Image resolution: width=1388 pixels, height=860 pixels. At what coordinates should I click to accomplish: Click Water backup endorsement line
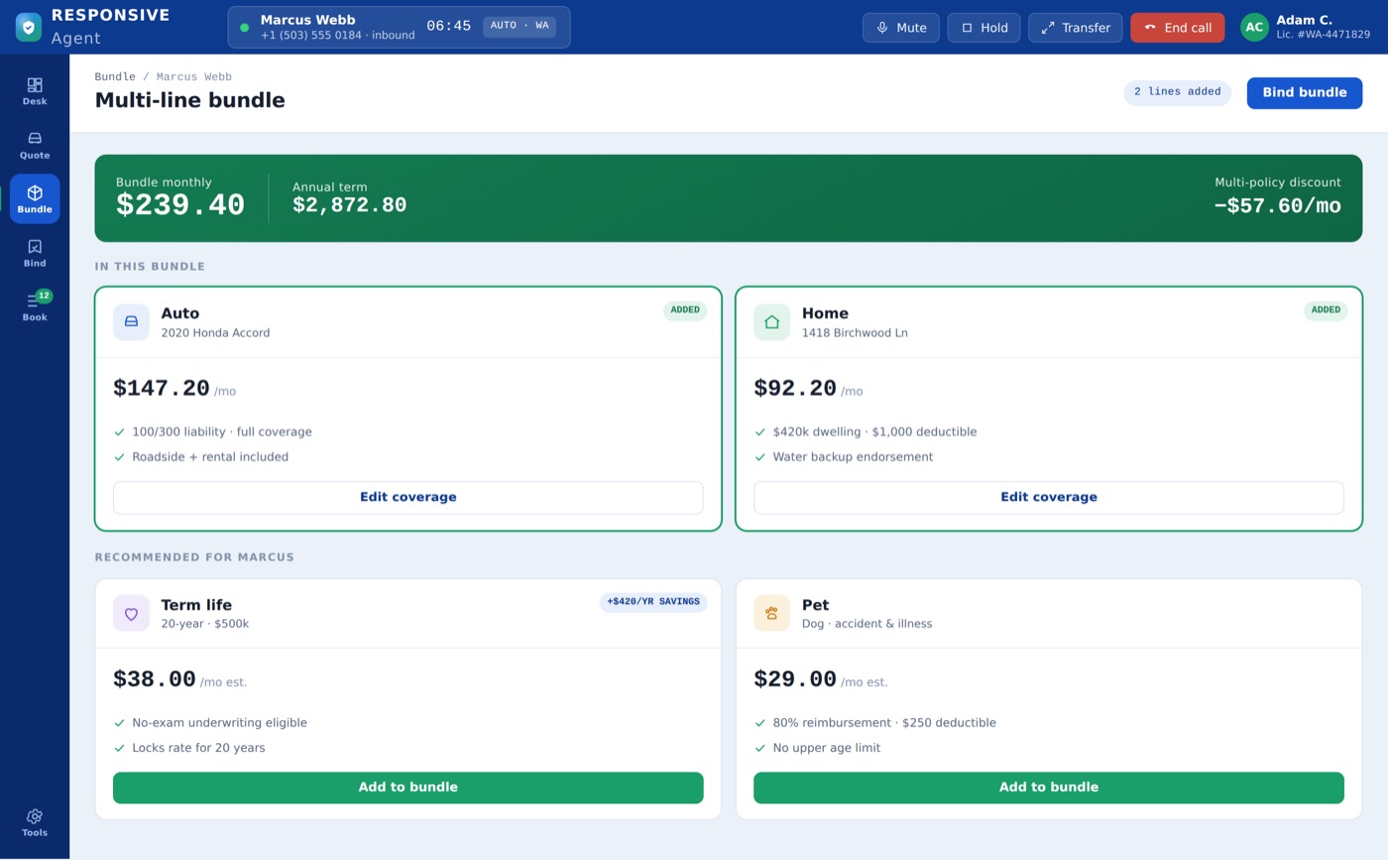(x=853, y=457)
